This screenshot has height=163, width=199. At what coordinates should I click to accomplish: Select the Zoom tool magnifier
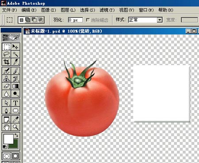15,127
